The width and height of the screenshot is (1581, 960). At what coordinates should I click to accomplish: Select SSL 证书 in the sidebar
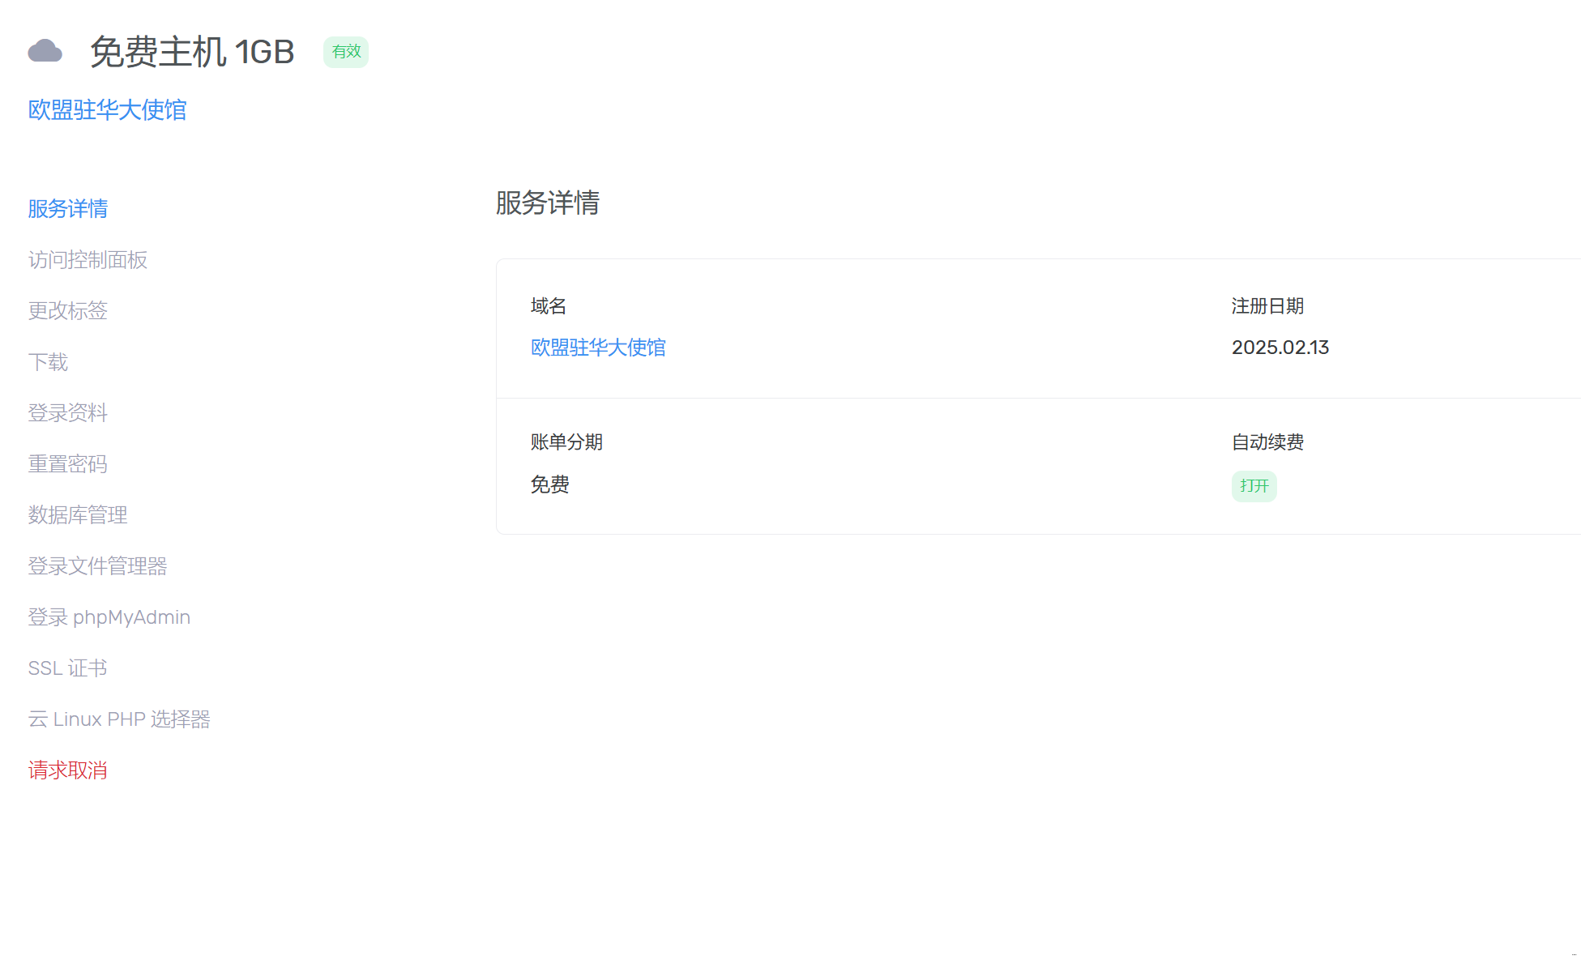(68, 668)
